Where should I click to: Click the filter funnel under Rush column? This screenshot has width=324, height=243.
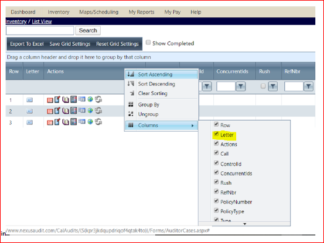point(273,87)
